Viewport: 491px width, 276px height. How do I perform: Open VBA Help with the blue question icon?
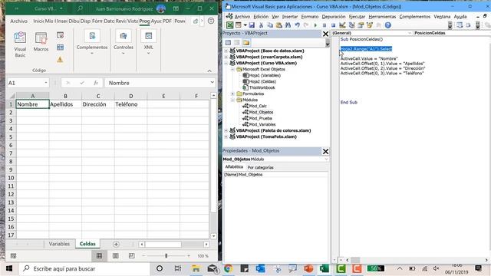click(388, 25)
